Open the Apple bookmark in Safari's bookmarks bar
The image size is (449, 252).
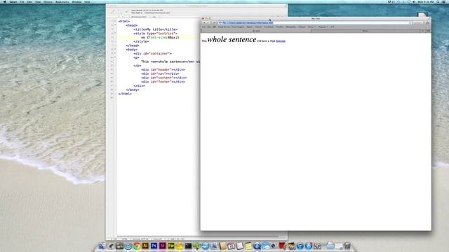coord(250,27)
